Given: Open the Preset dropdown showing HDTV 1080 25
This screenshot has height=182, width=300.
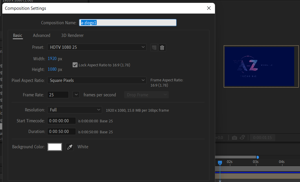Looking at the screenshot, I should (x=97, y=47).
